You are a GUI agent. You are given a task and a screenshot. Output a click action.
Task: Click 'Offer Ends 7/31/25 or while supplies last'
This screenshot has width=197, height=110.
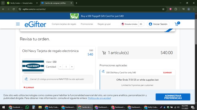click(138, 80)
